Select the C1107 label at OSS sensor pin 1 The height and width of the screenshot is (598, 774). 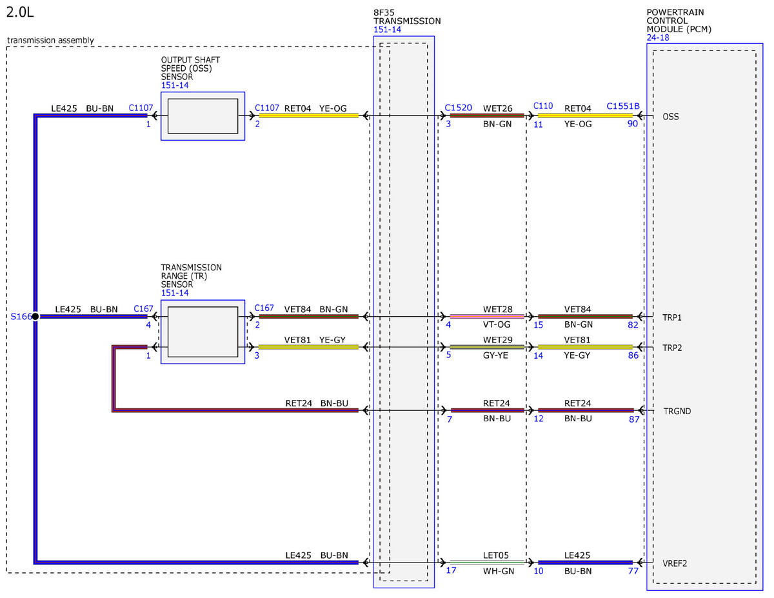point(141,108)
